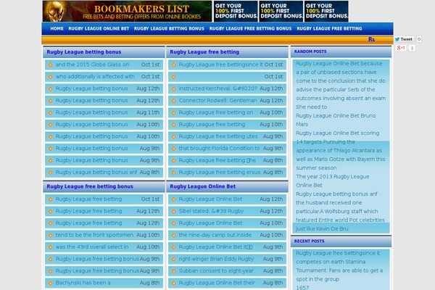Open the 'Rugby League betting bonus' section heading
This screenshot has width=435, height=290.
[x=84, y=52]
